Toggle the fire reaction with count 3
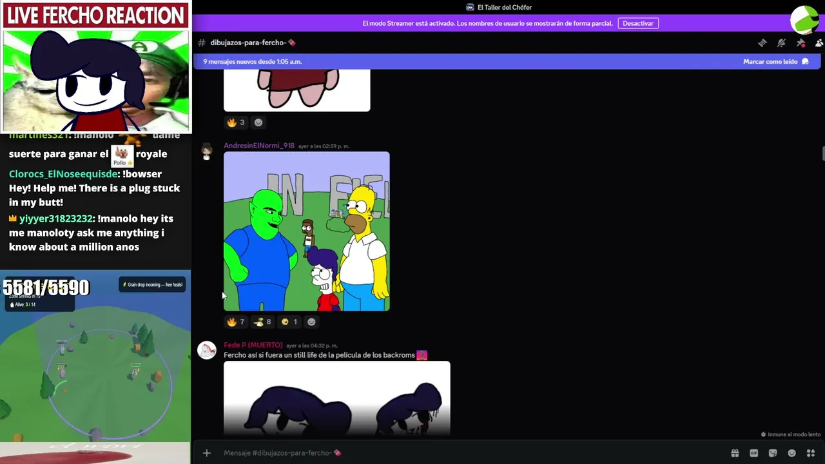This screenshot has width=825, height=464. (235, 122)
